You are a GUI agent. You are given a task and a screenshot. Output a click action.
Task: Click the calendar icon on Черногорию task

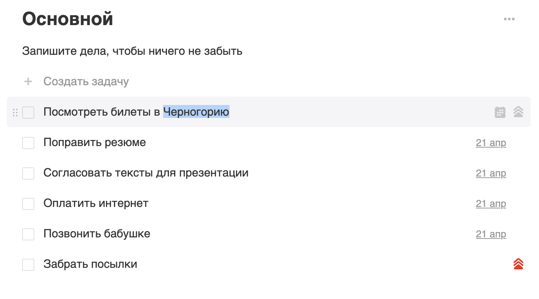[x=500, y=112]
